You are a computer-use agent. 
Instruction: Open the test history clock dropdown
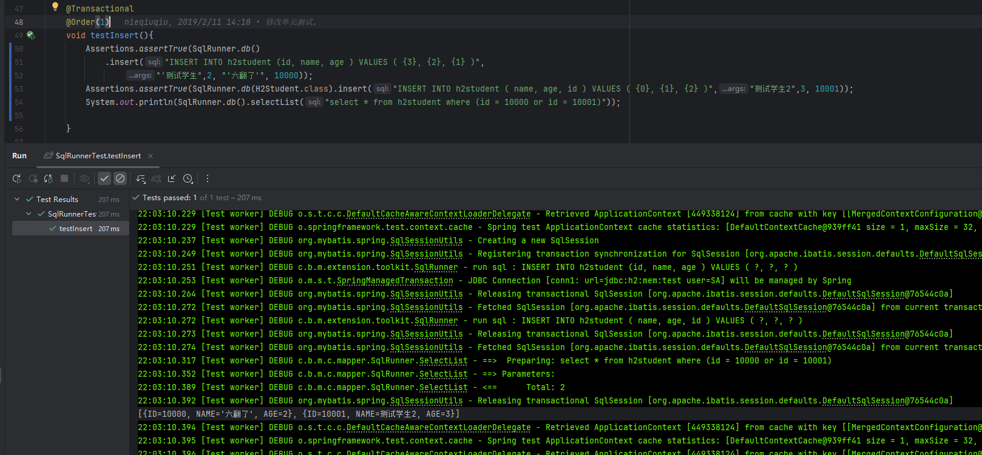[x=188, y=178]
